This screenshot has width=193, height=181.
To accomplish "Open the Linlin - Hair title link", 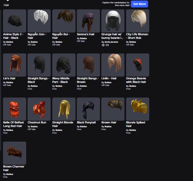I will click(x=109, y=78).
